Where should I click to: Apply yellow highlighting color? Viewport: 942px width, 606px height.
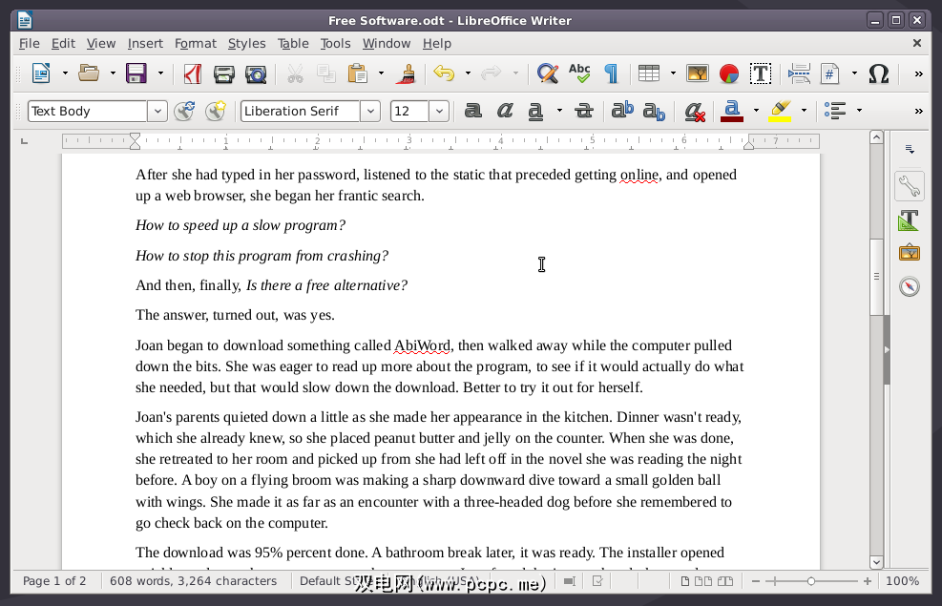780,111
